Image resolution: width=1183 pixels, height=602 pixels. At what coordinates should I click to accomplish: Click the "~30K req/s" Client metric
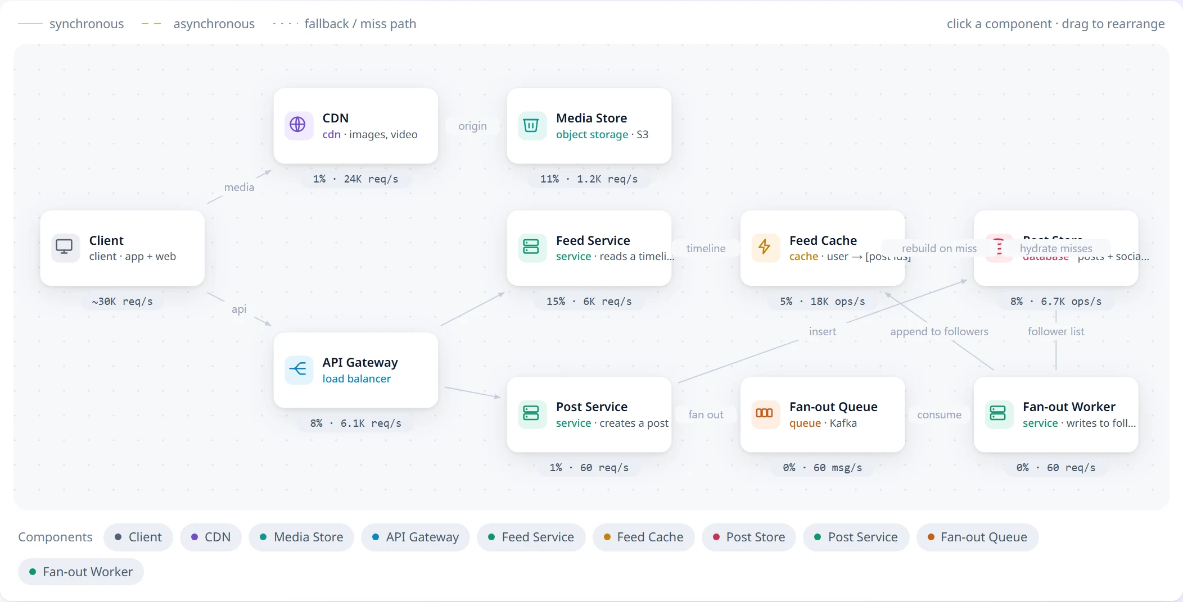tap(122, 302)
